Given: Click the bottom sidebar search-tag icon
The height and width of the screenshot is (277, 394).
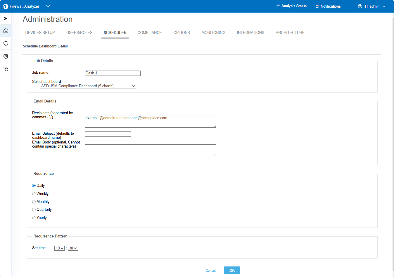Looking at the screenshot, I should 6,69.
